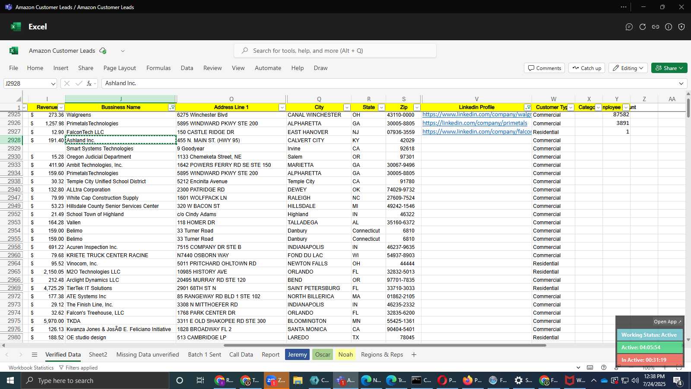Open the volume speaker tray icon

(635, 380)
